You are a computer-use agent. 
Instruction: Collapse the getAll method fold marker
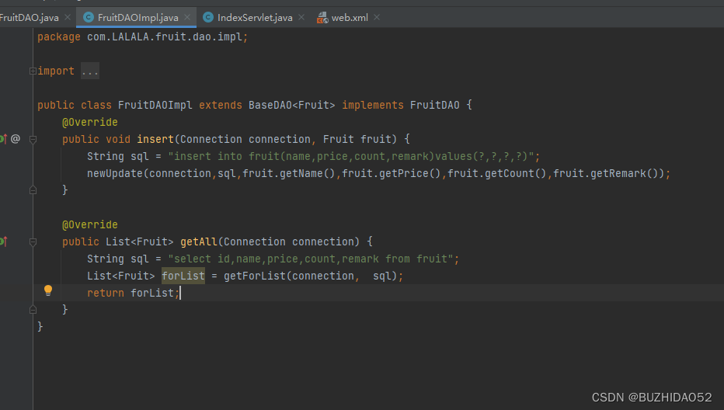click(x=33, y=241)
